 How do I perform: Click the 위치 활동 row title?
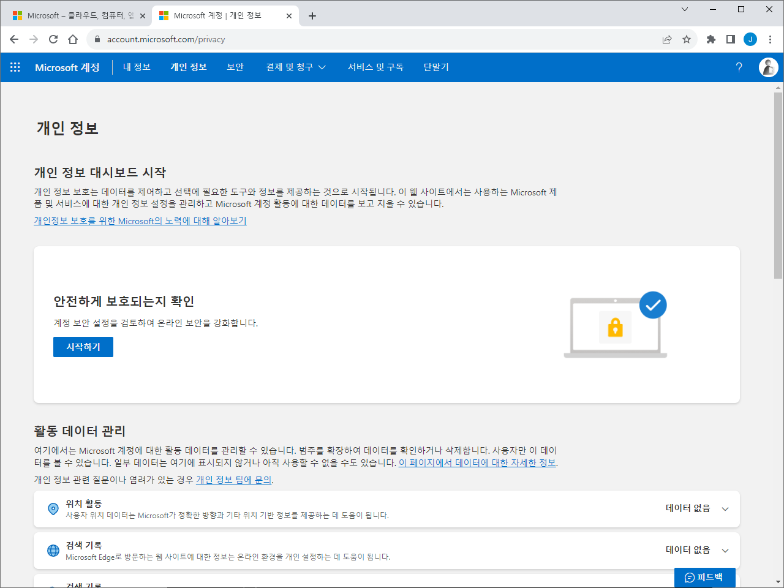[84, 503]
